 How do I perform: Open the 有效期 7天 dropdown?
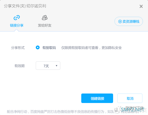48,66
